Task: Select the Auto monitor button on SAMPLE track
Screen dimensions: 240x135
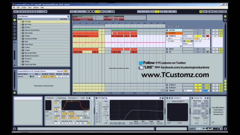Action: [x=188, y=41]
